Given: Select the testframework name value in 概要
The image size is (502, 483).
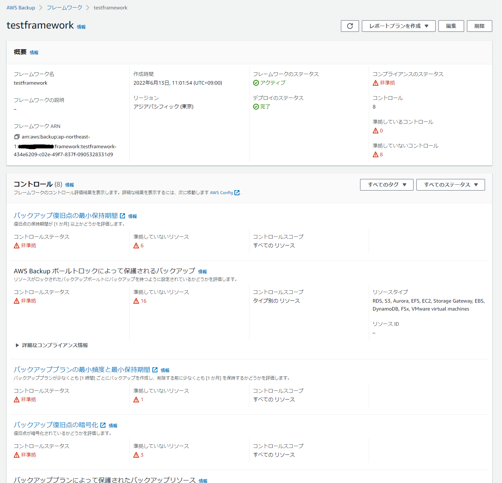Looking at the screenshot, I should pos(30,83).
